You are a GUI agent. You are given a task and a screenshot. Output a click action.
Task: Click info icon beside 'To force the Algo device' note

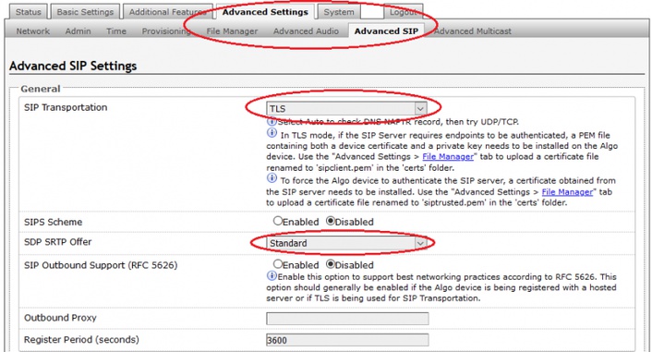[x=272, y=178]
